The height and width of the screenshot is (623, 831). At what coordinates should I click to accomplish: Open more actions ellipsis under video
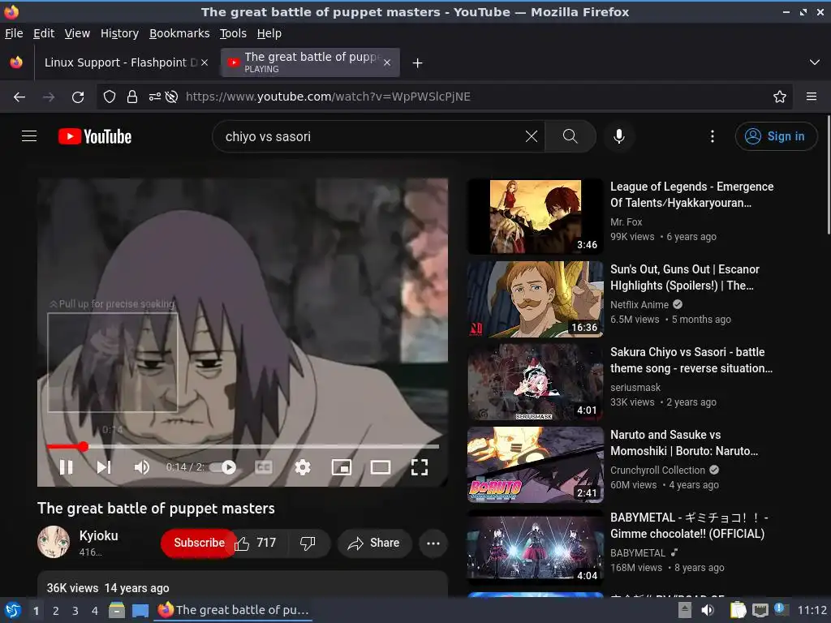pyautogui.click(x=433, y=543)
